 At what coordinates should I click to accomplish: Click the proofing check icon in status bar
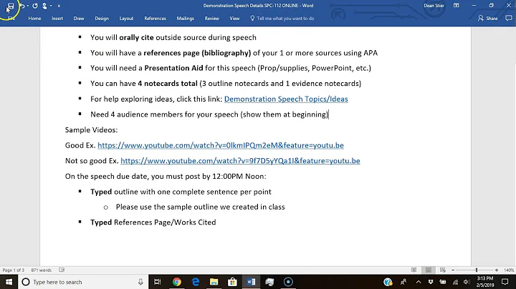pyautogui.click(x=62, y=270)
